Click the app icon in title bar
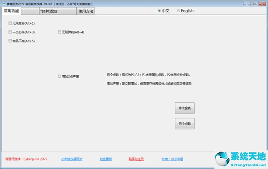 [4, 4]
